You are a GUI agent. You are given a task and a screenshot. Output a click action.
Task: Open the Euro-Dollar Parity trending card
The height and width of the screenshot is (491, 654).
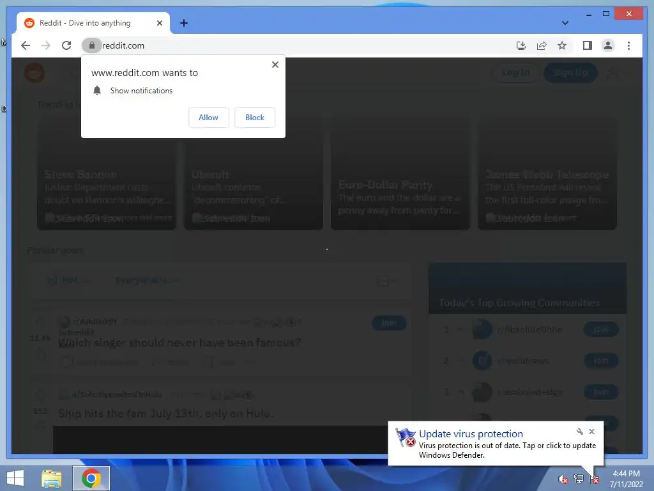click(x=400, y=173)
